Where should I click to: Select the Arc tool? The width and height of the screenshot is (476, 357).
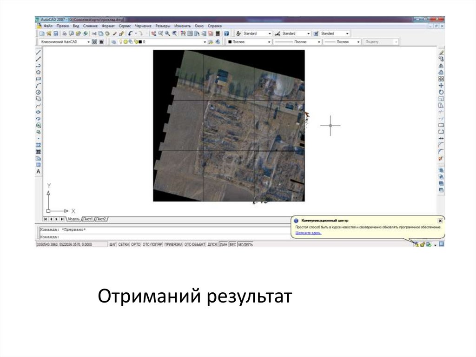39,86
